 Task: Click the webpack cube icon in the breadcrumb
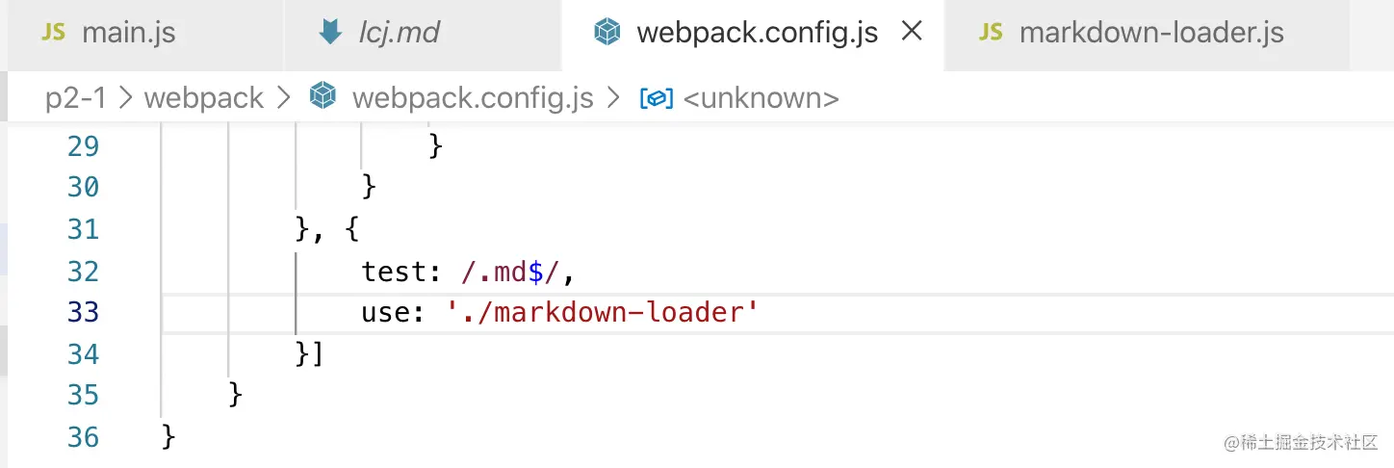click(323, 97)
